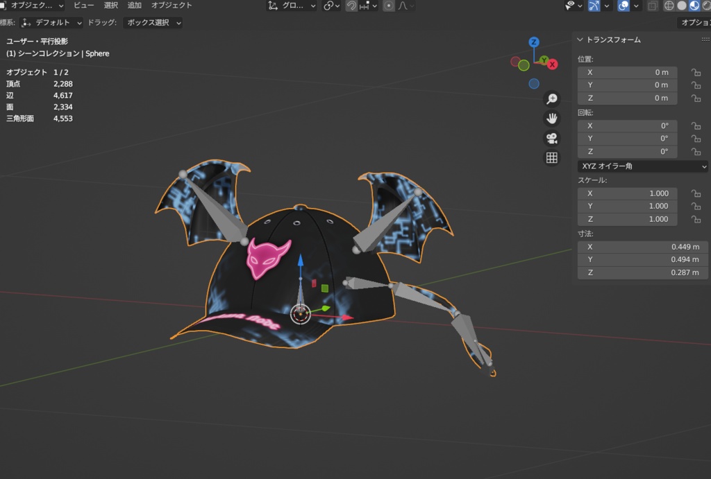Activate the Zoom magnifier icon in the viewport
This screenshot has width=711, height=479.
pos(552,98)
